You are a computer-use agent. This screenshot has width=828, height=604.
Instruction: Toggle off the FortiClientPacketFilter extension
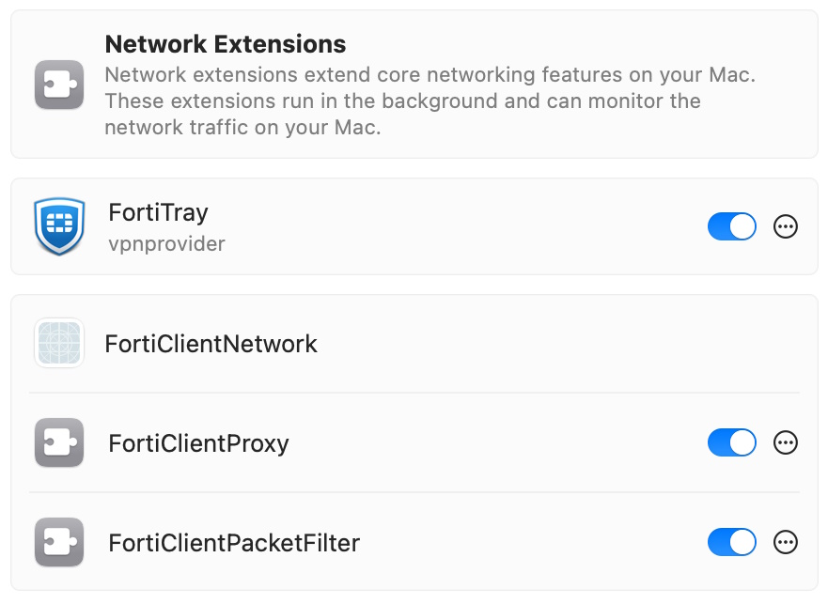(x=731, y=542)
